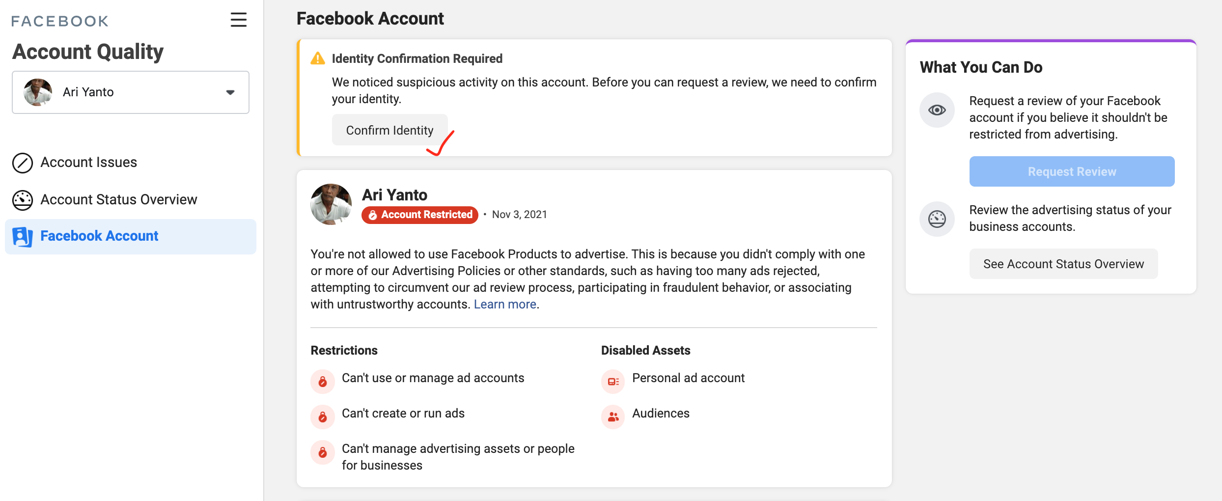
Task: Click the gauge icon in What You Can Do
Action: [x=937, y=219]
